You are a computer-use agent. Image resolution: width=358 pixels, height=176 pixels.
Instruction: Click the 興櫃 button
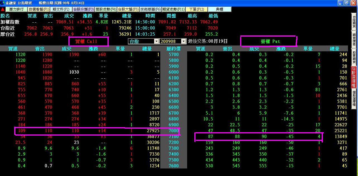point(220,9)
